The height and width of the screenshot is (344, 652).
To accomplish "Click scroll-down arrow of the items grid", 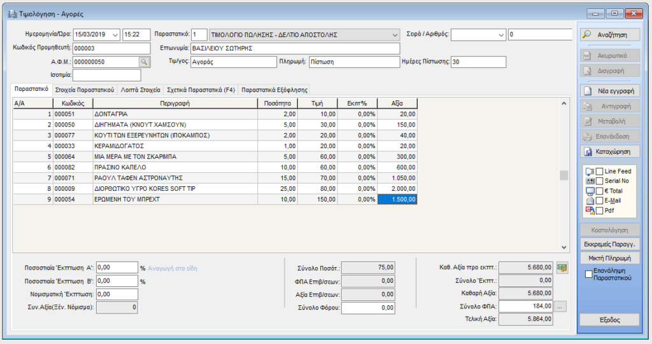I will (564, 247).
